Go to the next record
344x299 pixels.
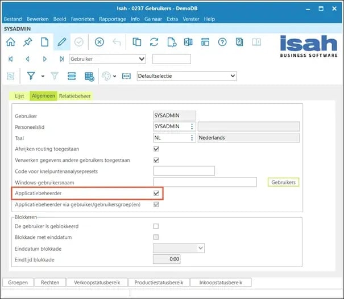[45, 59]
